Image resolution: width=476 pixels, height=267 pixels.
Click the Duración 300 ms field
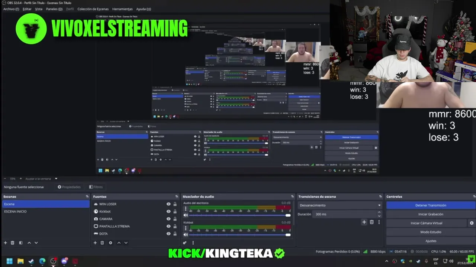[344, 214]
